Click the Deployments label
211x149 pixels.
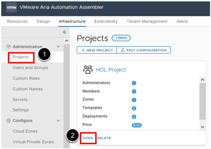(95, 116)
